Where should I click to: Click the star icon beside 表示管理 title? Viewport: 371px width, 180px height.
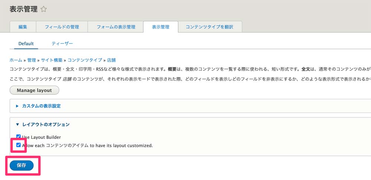[43, 9]
